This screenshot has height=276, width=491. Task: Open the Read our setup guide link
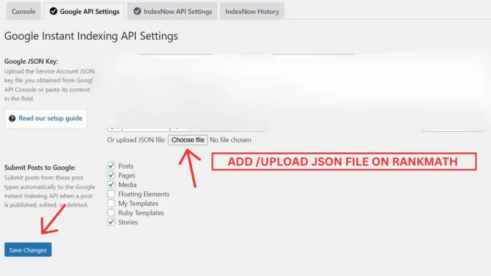tap(50, 118)
